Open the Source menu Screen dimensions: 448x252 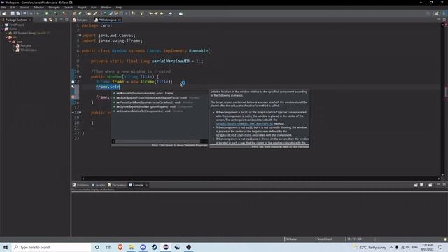coord(24,8)
